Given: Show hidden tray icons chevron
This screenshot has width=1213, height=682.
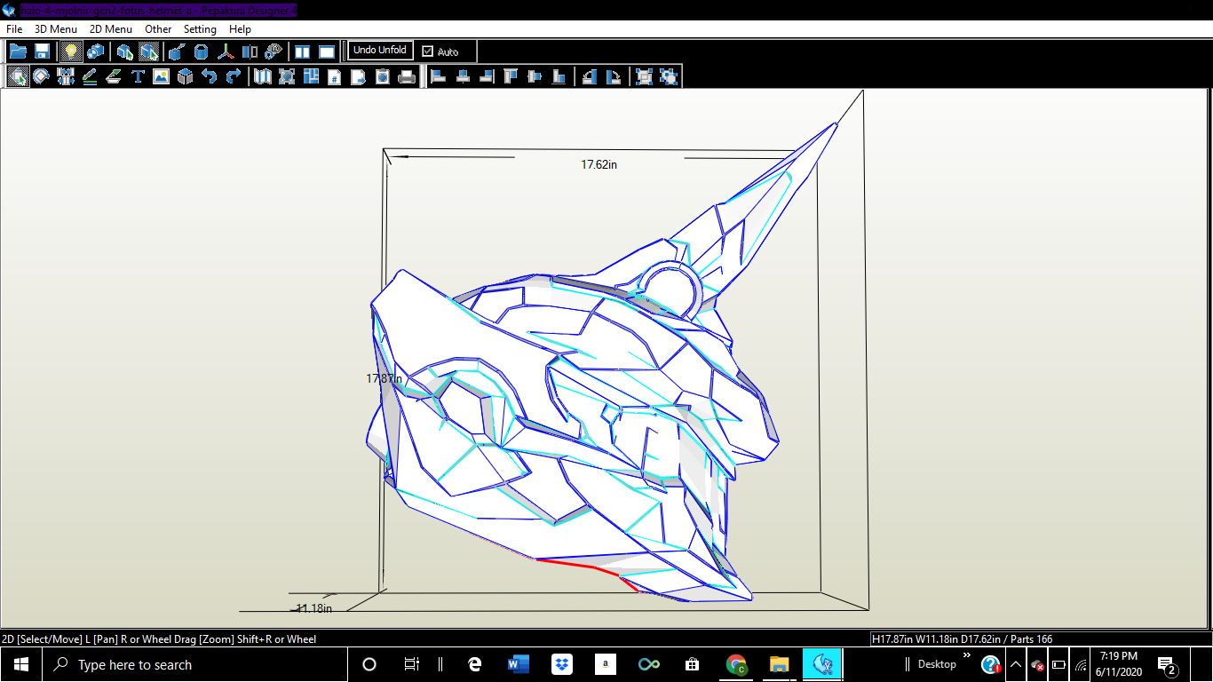Looking at the screenshot, I should pyautogui.click(x=1015, y=664).
